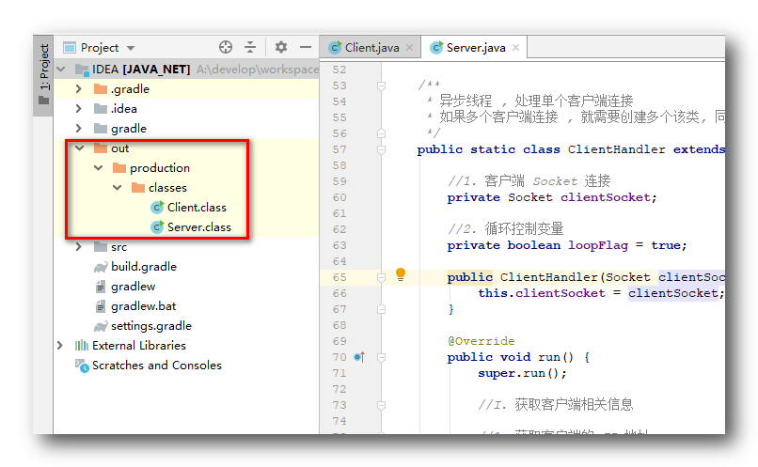Fold the Javadoc comment at line 53
The image size is (758, 467).
click(381, 86)
